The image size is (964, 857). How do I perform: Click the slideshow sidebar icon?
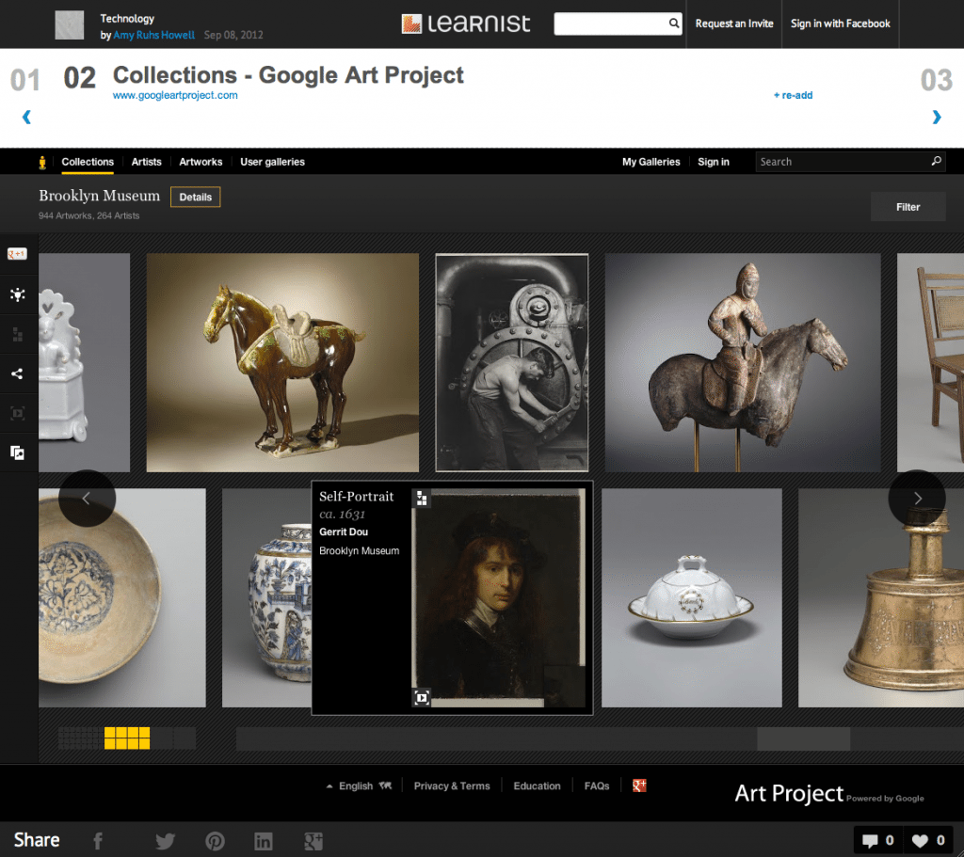[x=18, y=414]
